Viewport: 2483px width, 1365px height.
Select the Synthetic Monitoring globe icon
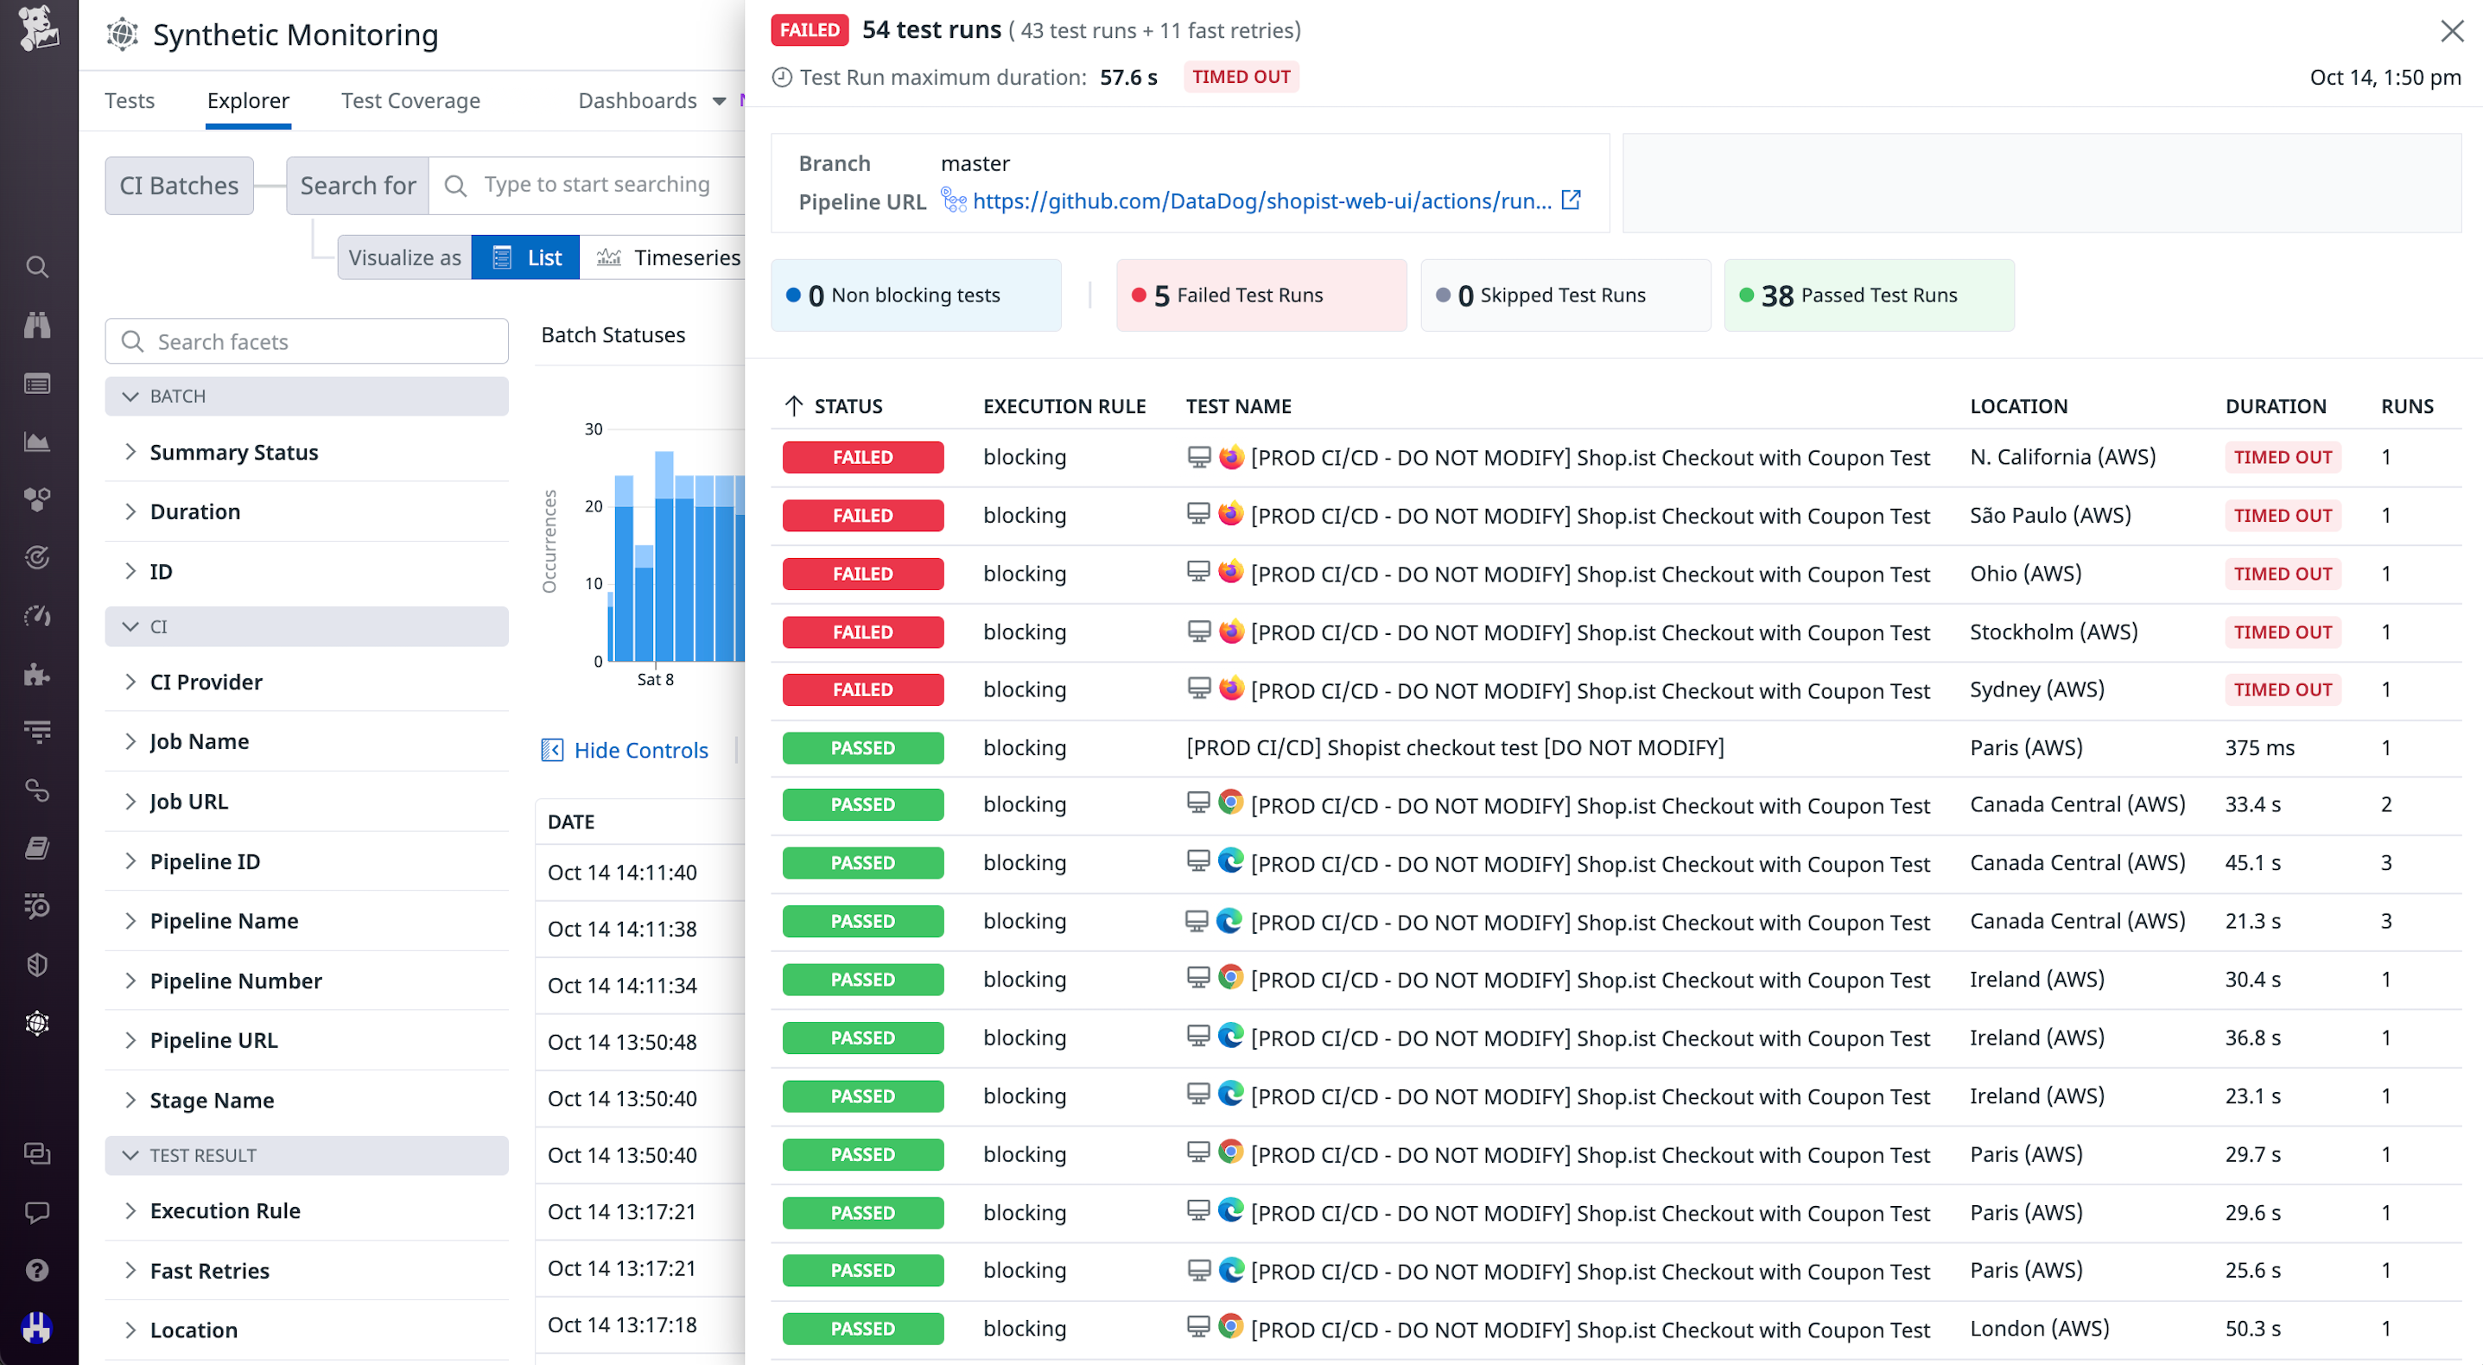coord(38,1023)
